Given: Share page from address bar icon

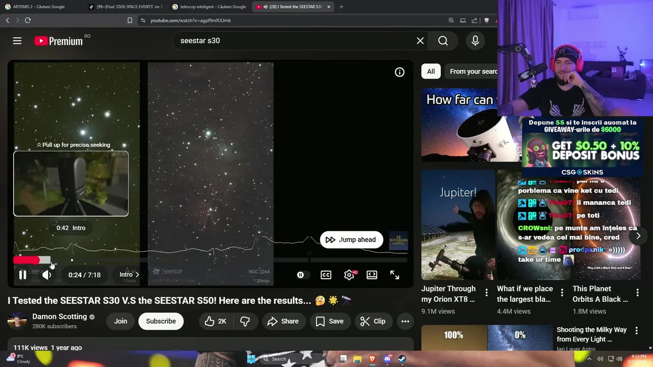Looking at the screenshot, I should [x=474, y=20].
